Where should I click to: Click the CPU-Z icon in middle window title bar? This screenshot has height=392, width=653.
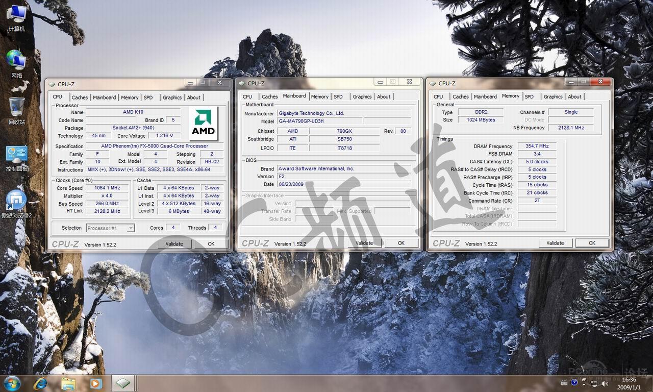pyautogui.click(x=242, y=83)
